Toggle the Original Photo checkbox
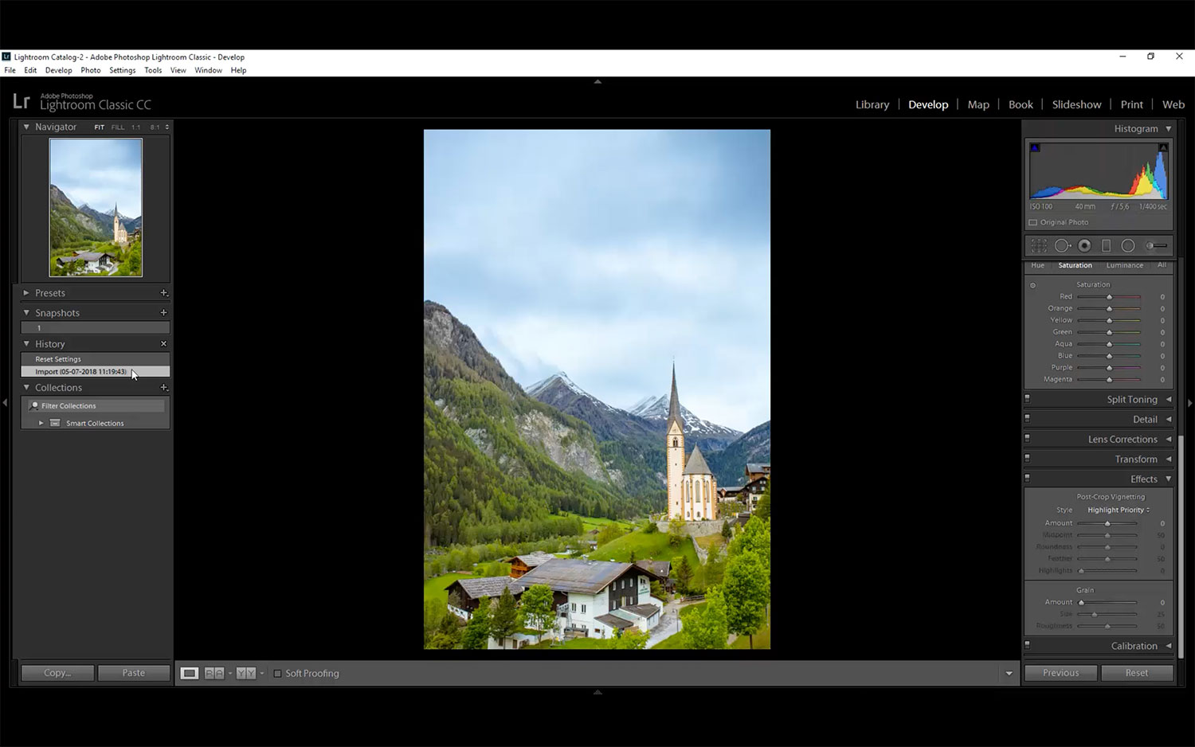This screenshot has height=747, width=1195. point(1033,223)
